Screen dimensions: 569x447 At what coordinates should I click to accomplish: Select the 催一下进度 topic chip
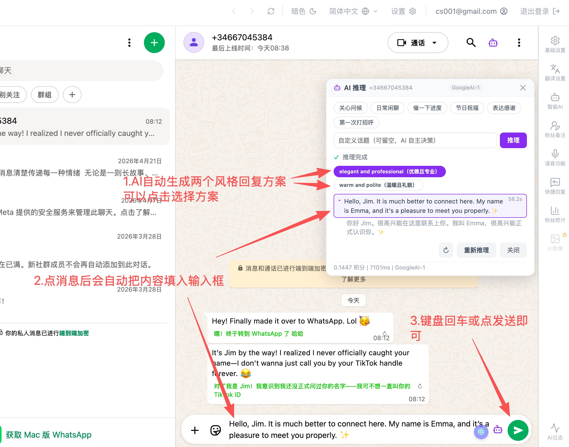tap(427, 108)
